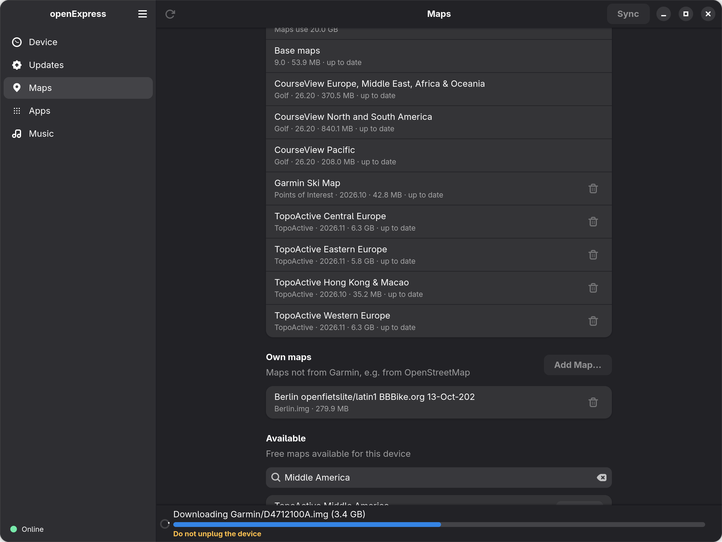
Task: Delete TopoActive Hong Kong & Macao map
Action: click(x=593, y=288)
